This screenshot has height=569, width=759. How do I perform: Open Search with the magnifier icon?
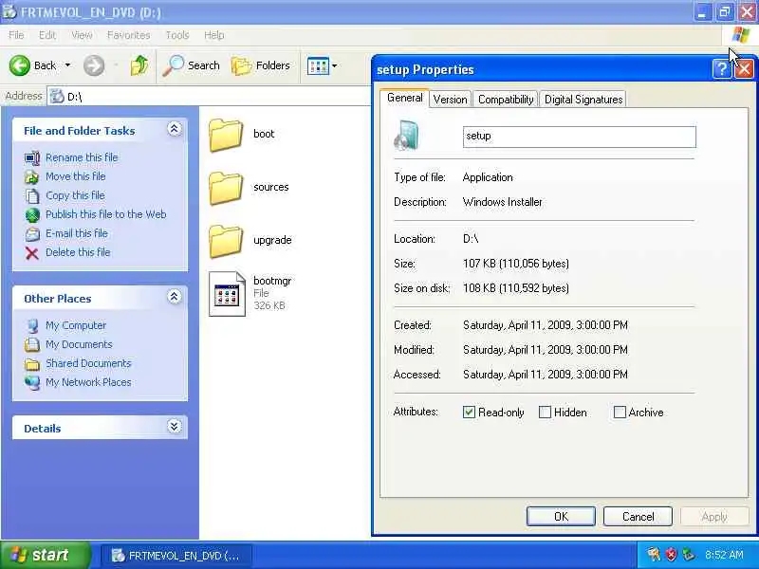(173, 65)
